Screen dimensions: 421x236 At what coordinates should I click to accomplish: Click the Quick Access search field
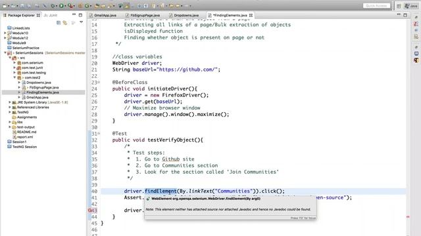[376, 6]
